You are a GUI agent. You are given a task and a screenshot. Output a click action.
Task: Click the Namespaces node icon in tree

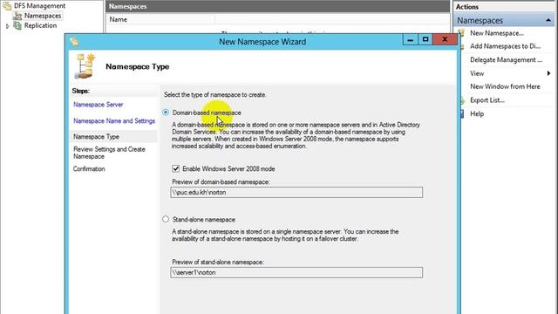click(x=17, y=16)
